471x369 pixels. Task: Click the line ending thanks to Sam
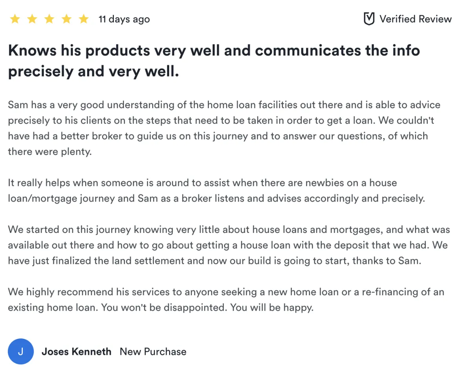click(x=214, y=261)
